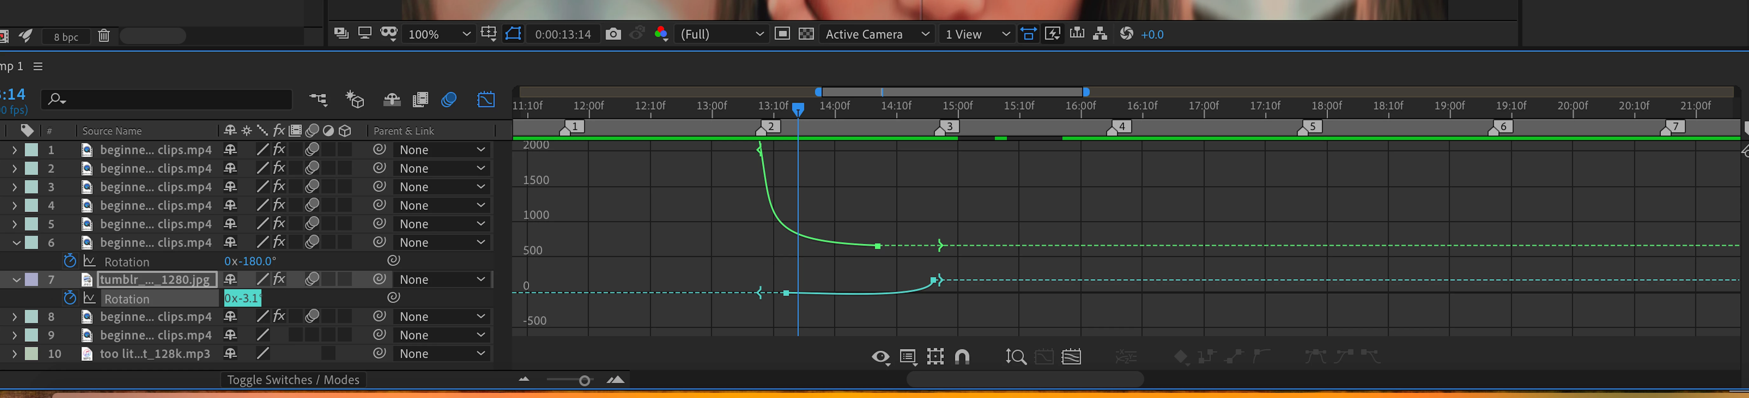Click auto-zoom graph height icon
1749x398 pixels.
coord(1016,357)
